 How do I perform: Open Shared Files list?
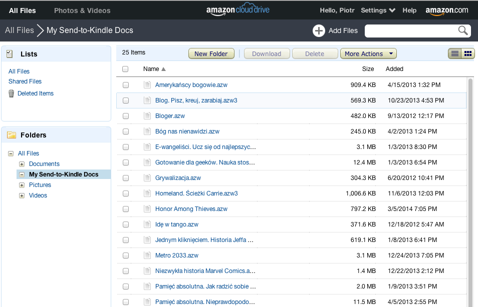[25, 81]
